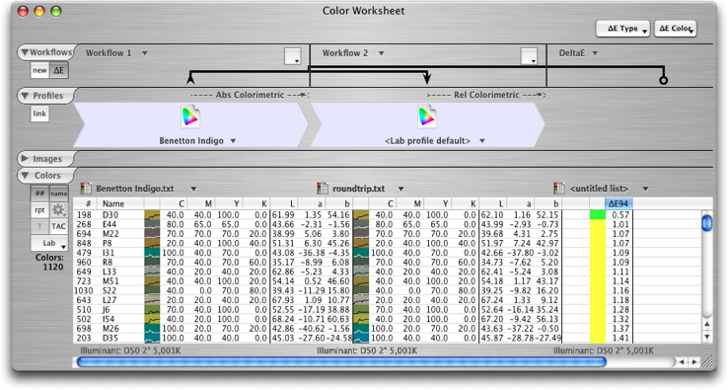Click the gear settings icon
The height and width of the screenshot is (390, 728).
click(58, 210)
